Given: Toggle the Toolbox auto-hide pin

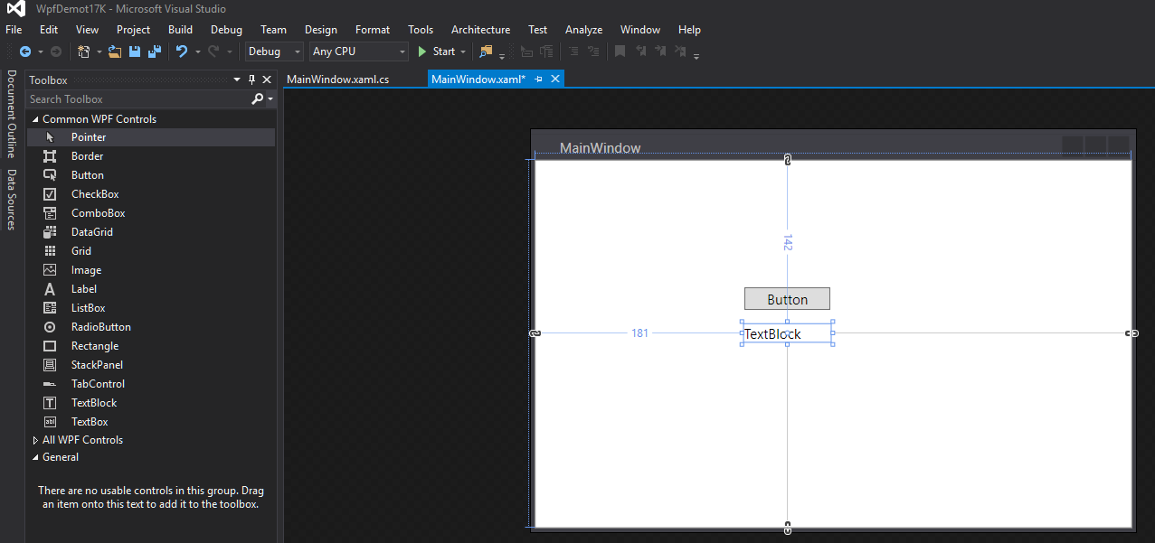Looking at the screenshot, I should pyautogui.click(x=252, y=80).
